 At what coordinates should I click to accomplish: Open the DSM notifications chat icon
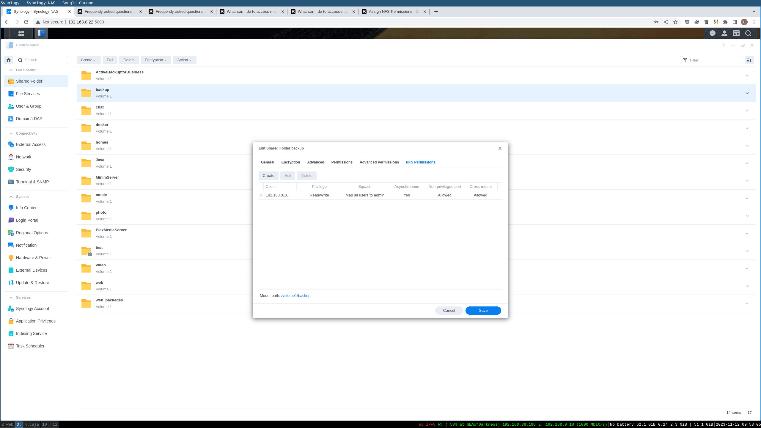tap(713, 33)
